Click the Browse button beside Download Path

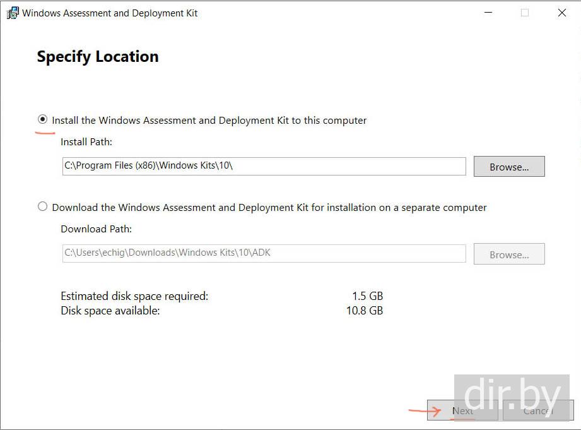click(x=509, y=254)
